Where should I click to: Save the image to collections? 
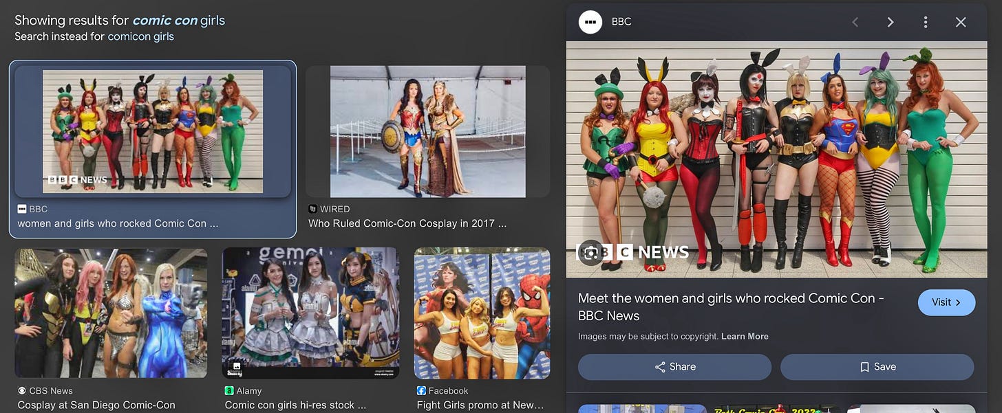pyautogui.click(x=877, y=367)
